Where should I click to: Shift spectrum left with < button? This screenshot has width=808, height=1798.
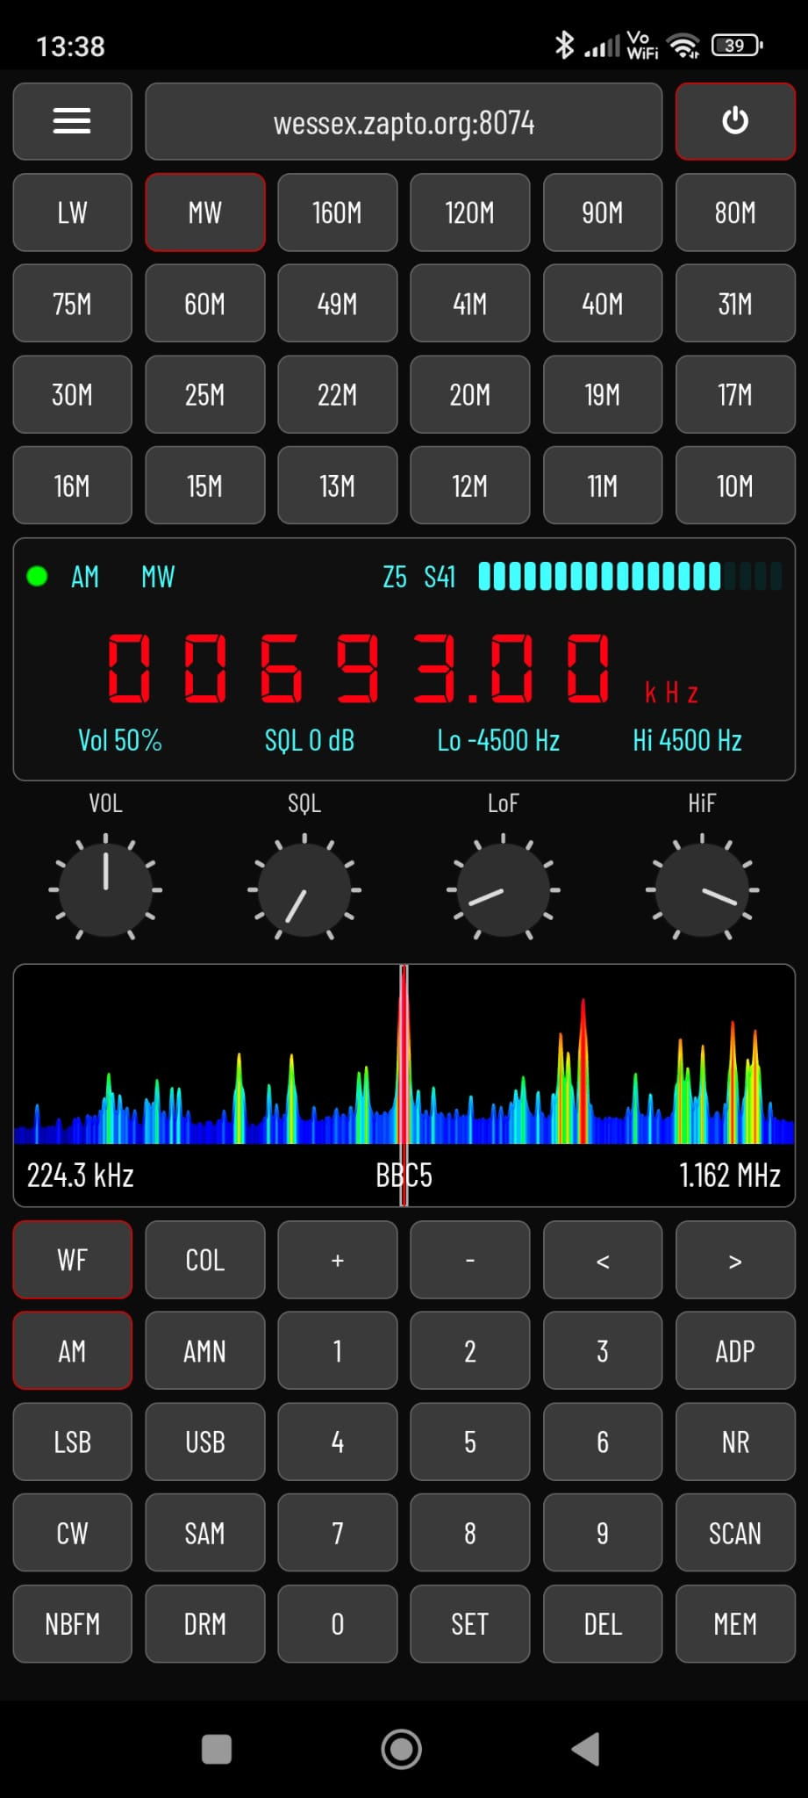coord(602,1260)
